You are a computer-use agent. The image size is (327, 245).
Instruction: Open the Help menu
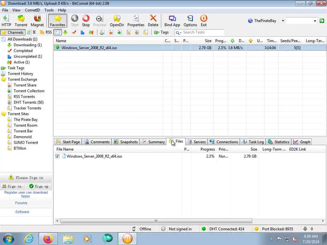tap(62, 10)
